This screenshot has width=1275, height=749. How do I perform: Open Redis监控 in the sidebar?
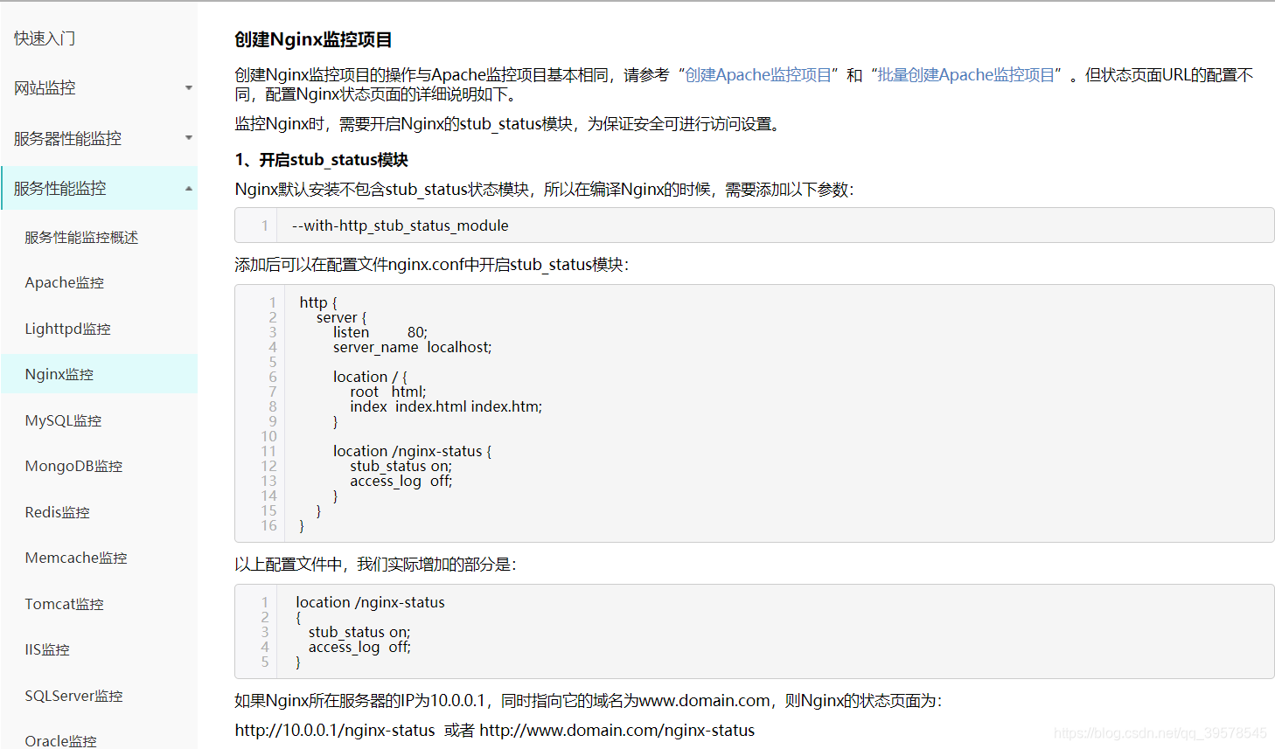[58, 513]
